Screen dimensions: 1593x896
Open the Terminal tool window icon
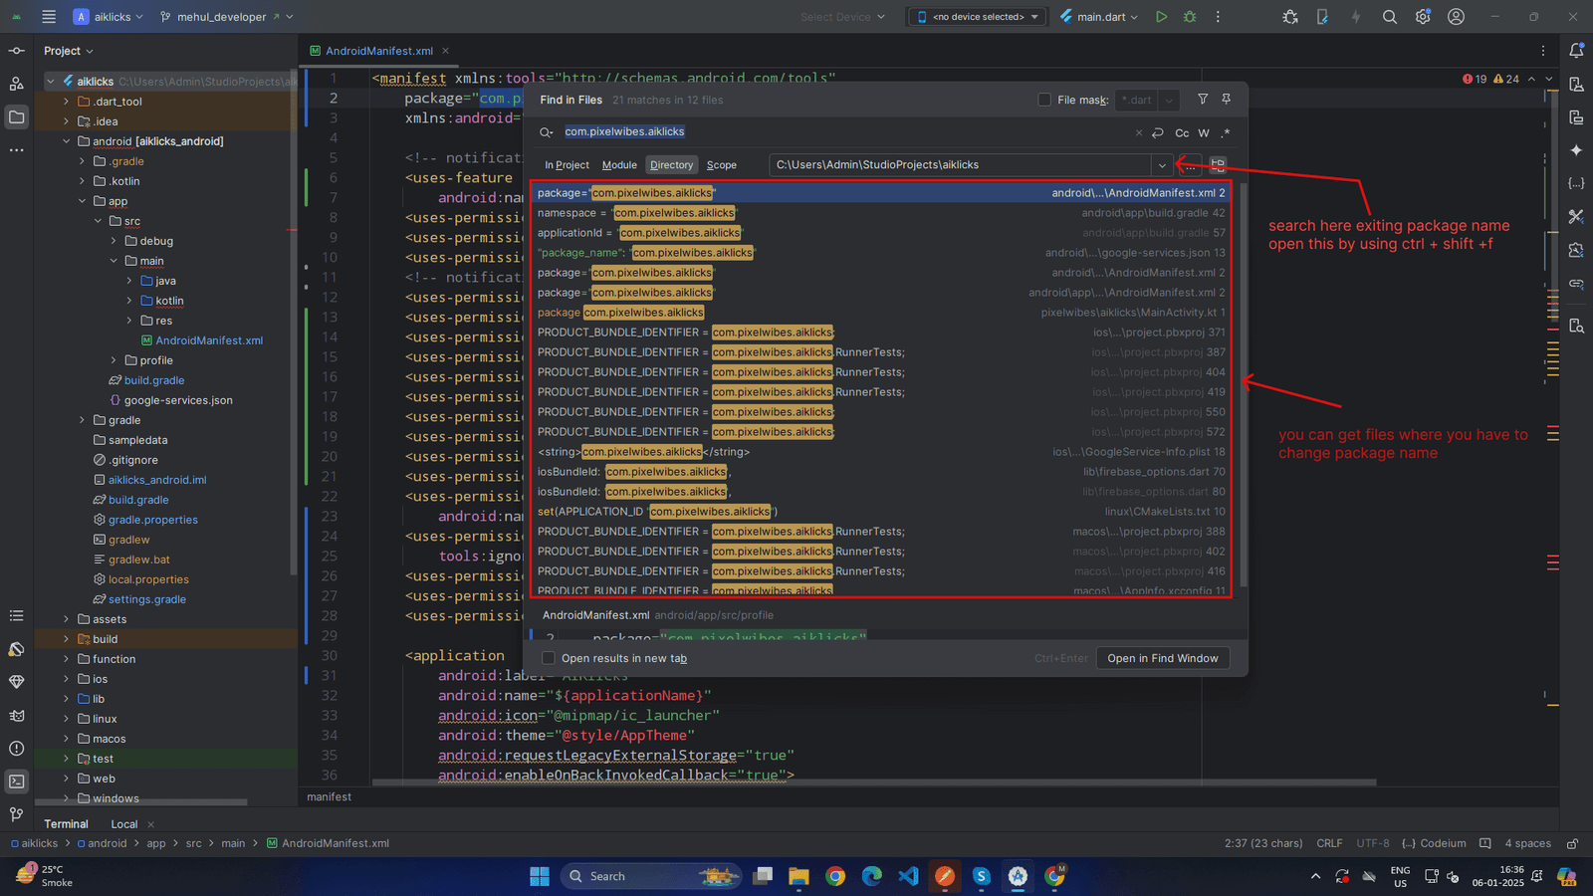coord(17,782)
